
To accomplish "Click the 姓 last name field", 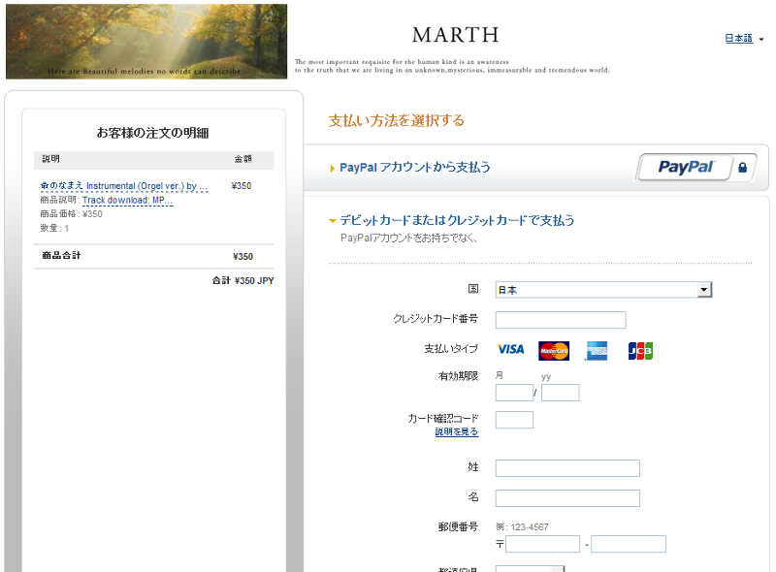I will pyautogui.click(x=567, y=468).
